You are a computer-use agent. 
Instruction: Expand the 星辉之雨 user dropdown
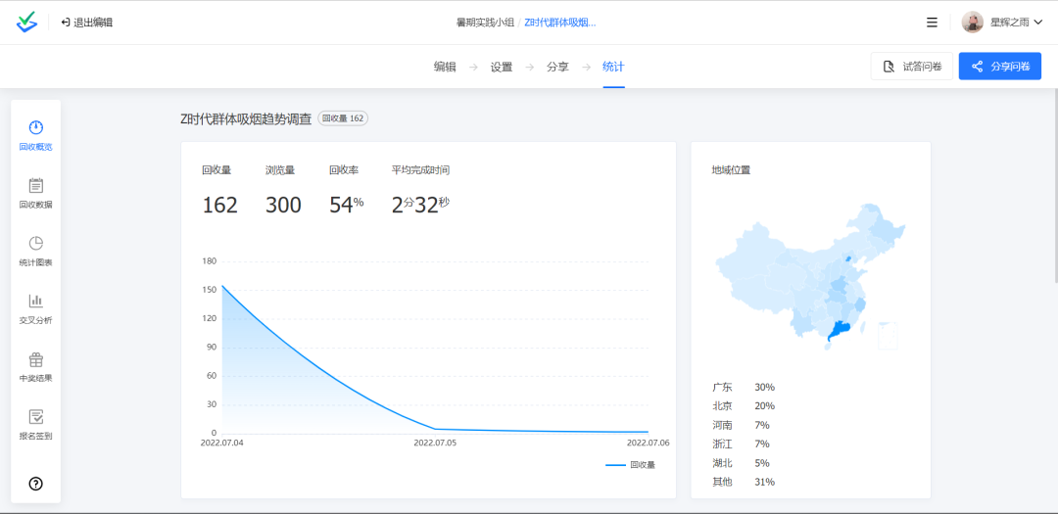click(1037, 22)
